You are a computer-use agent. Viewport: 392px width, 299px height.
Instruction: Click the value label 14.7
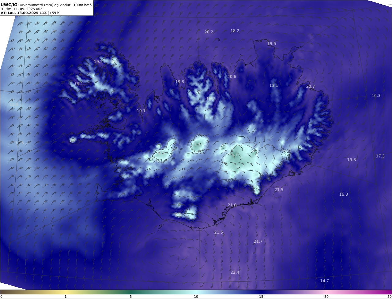(325, 281)
